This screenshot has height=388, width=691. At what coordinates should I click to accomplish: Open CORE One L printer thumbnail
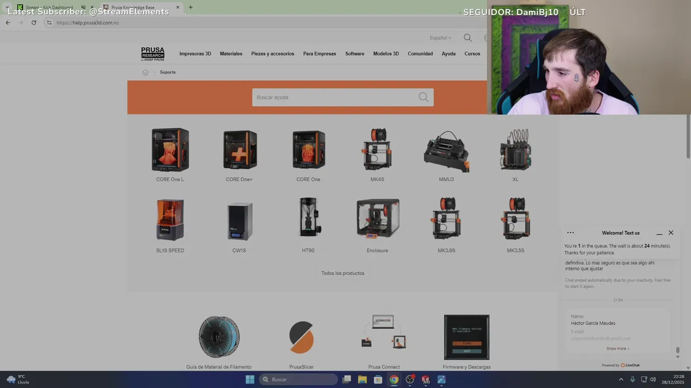170,150
